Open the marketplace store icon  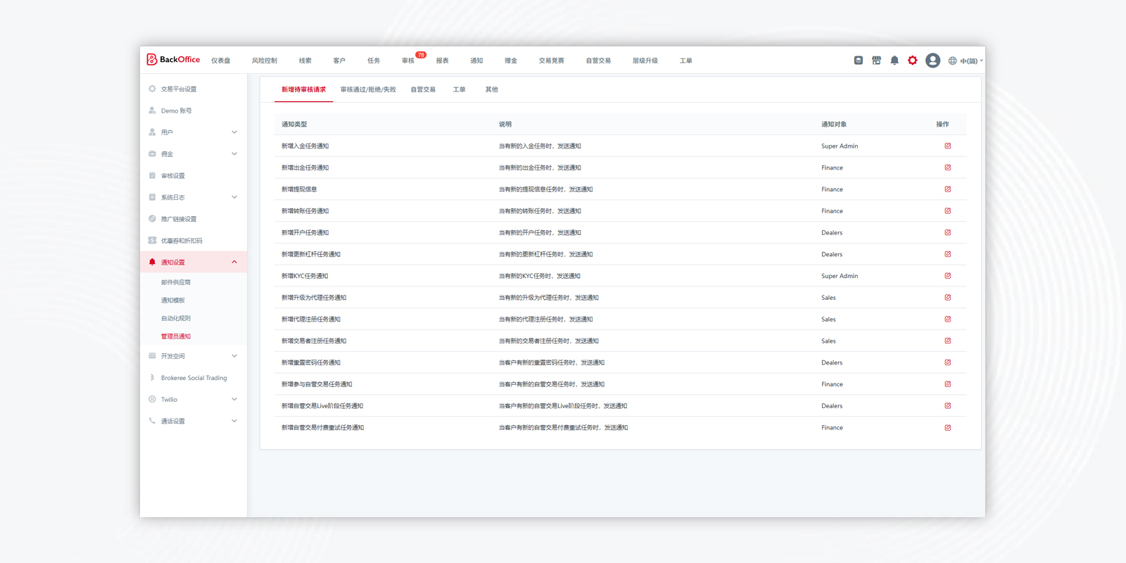tap(876, 61)
